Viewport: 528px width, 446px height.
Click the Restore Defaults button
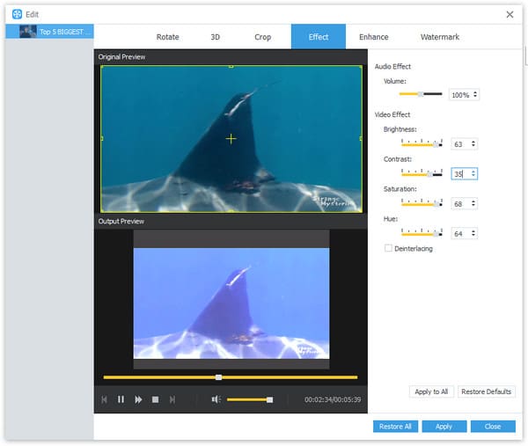point(487,391)
